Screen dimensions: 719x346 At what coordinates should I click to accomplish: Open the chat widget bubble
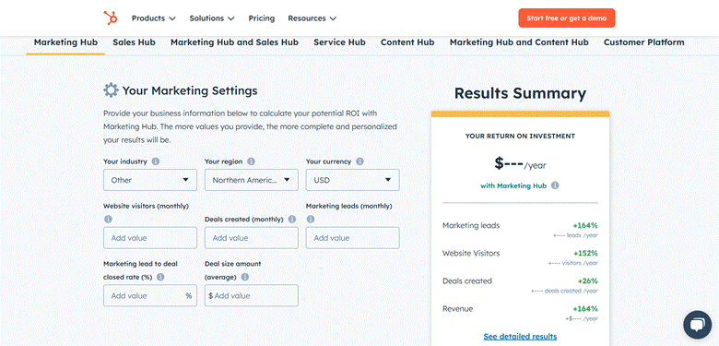coord(697,325)
